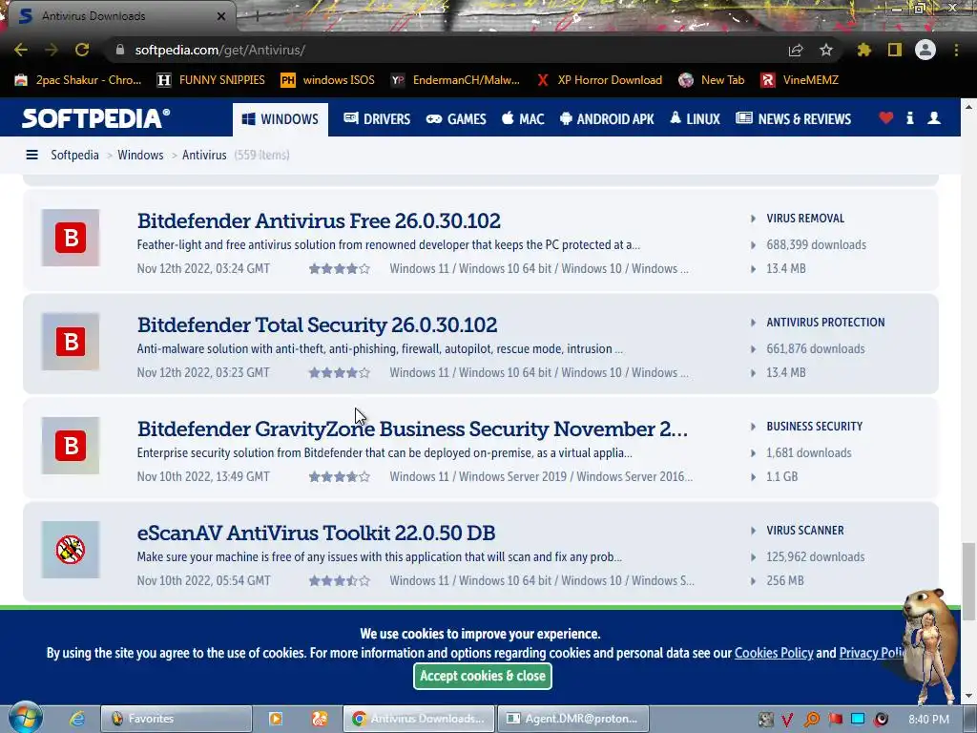Open the Chrome side panel icon
Image resolution: width=977 pixels, height=733 pixels.
tap(895, 50)
